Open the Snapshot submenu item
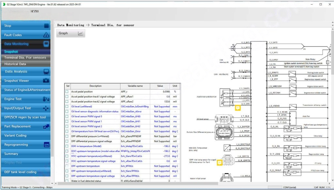Screen dimensions: 334x190 pos(11,52)
